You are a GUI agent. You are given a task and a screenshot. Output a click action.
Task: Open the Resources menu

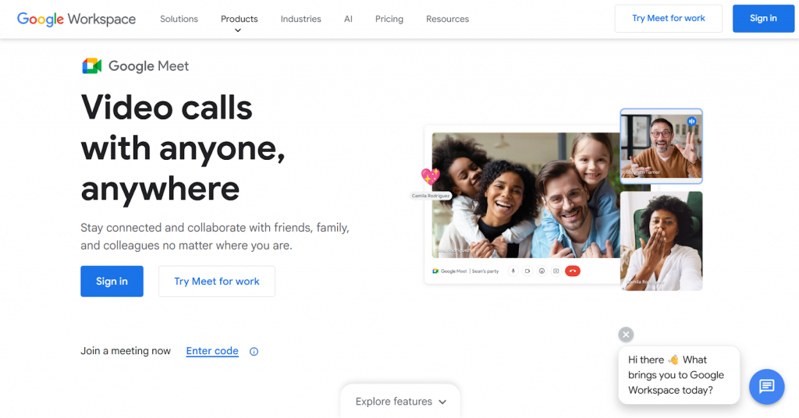click(447, 19)
